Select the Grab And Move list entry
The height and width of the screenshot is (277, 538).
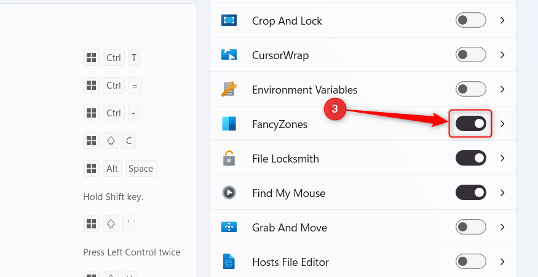tap(363, 227)
